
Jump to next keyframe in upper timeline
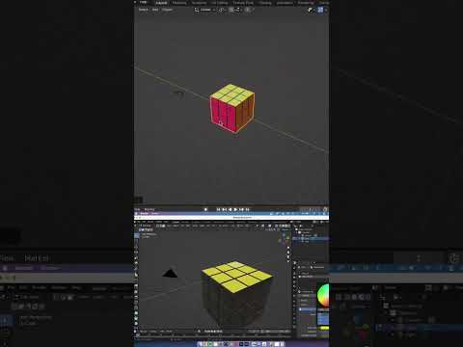(242, 209)
